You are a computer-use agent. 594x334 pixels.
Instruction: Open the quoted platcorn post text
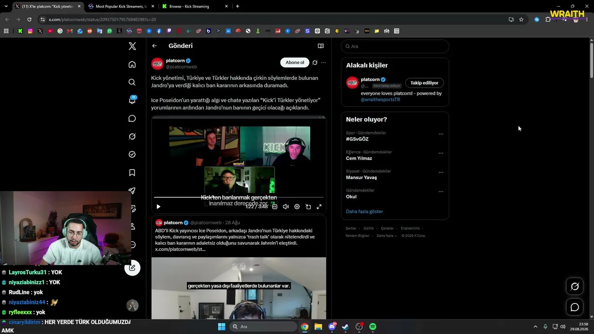236,240
